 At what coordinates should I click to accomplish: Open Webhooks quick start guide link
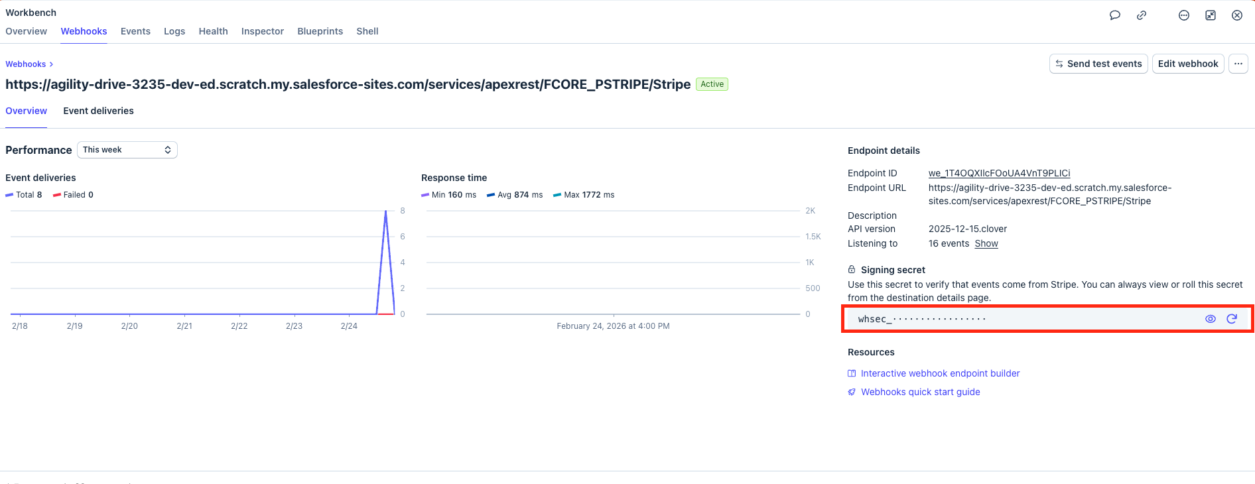coord(921,392)
